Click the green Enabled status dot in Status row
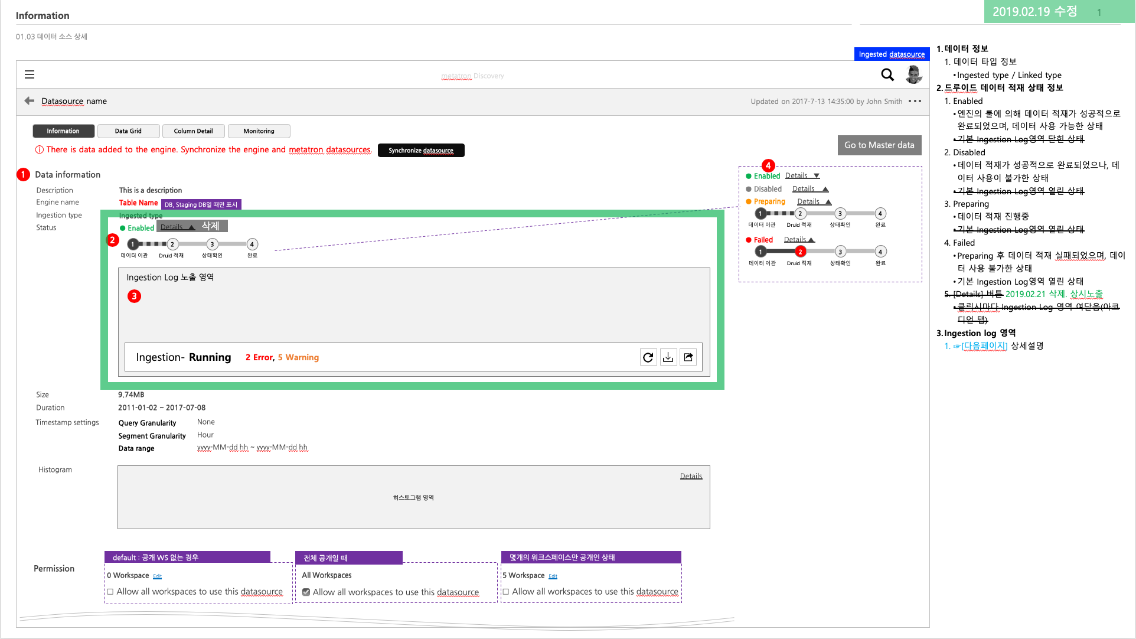 [x=123, y=228]
